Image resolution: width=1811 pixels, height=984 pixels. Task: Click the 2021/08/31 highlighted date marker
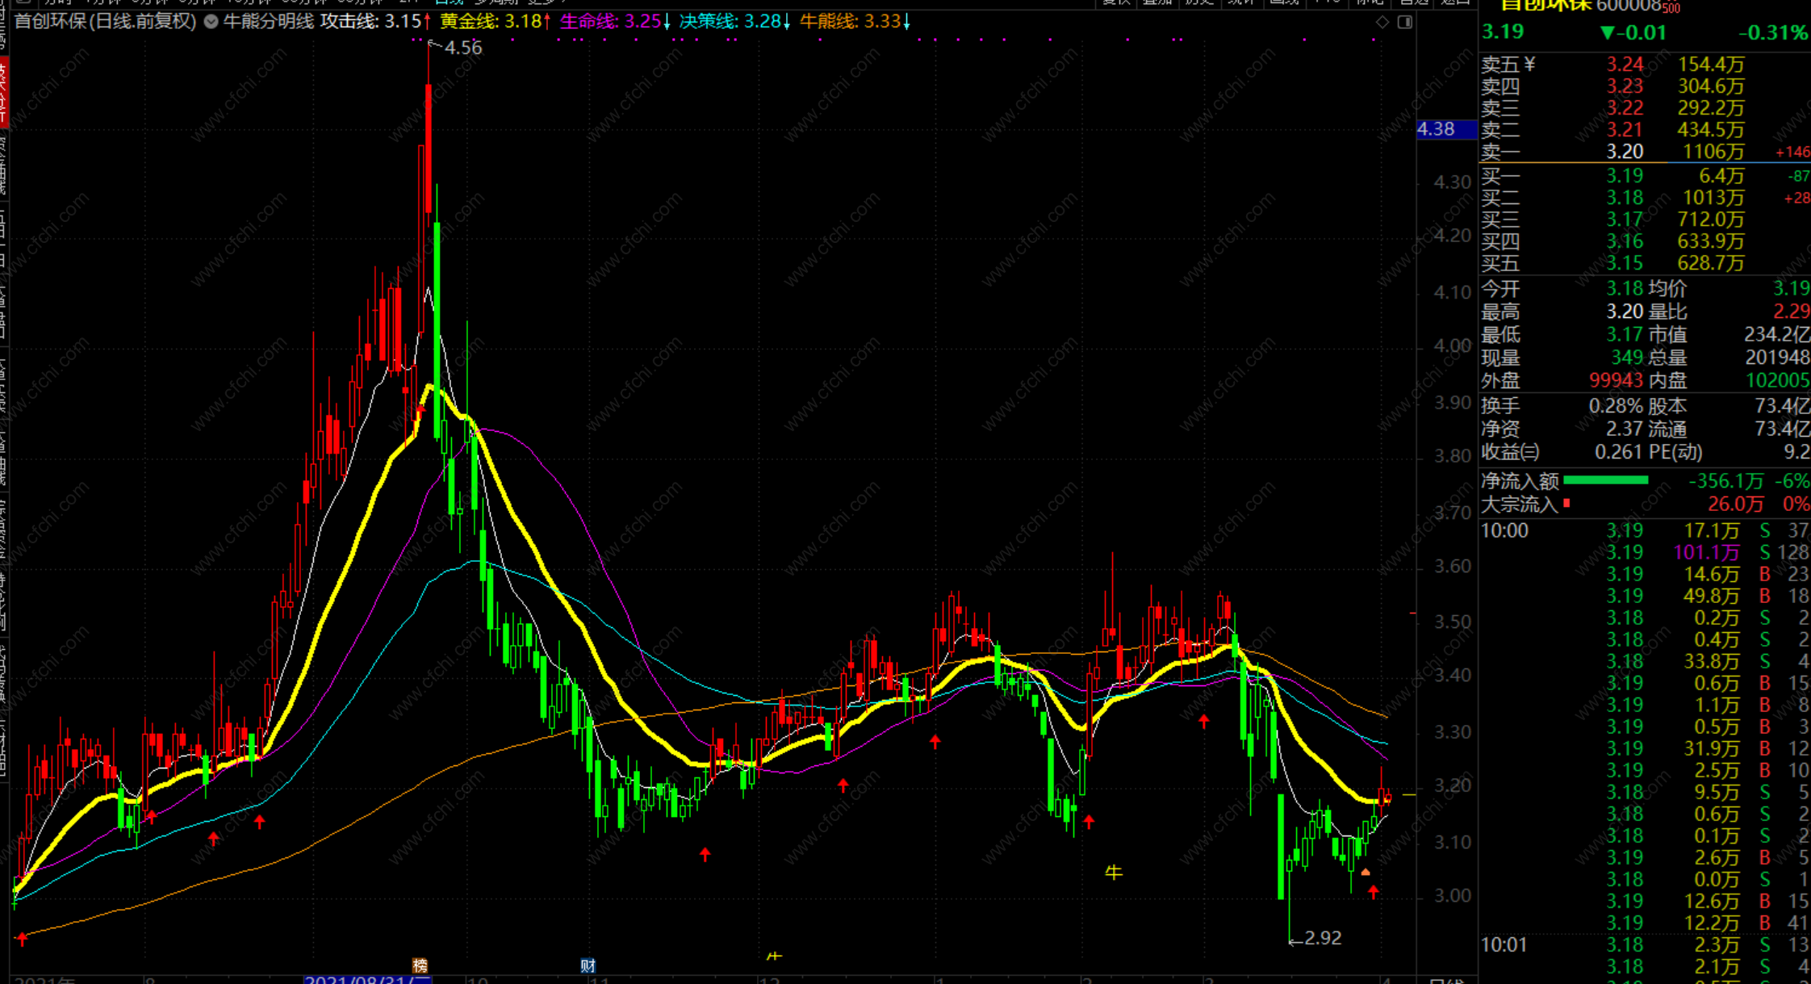coord(367,980)
